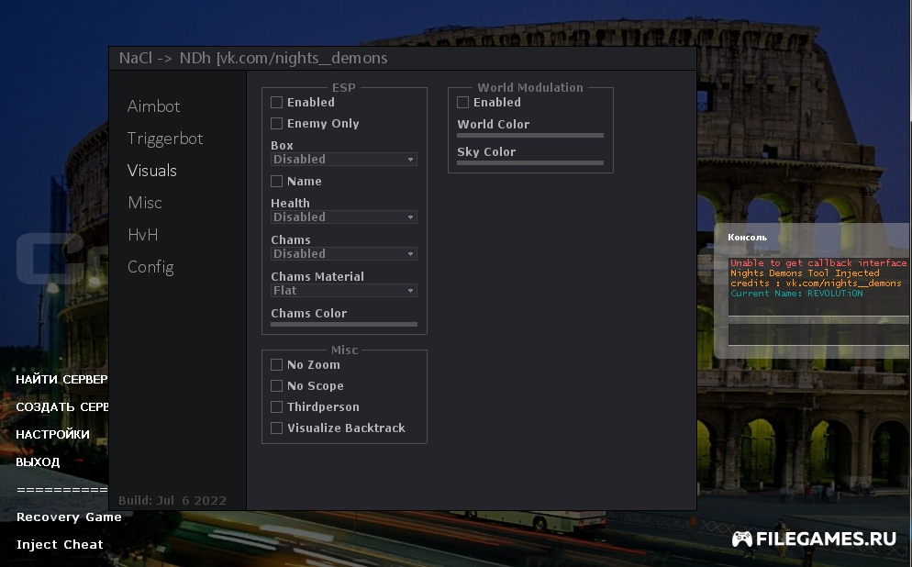Open the Misc tab in the sidebar
Screen dimensions: 912x567
(145, 203)
